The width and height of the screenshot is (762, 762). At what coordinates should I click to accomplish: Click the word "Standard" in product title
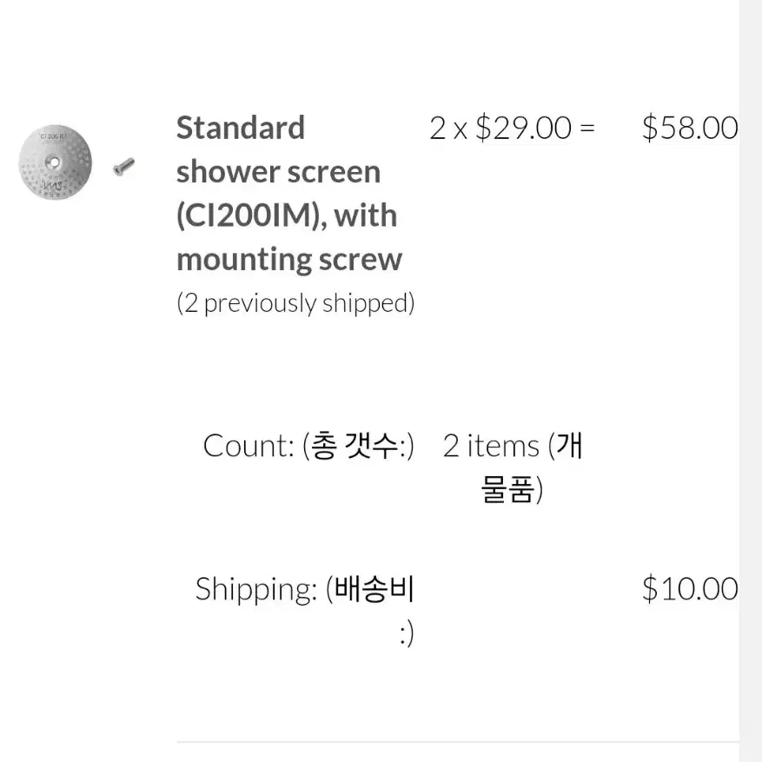pos(241,128)
